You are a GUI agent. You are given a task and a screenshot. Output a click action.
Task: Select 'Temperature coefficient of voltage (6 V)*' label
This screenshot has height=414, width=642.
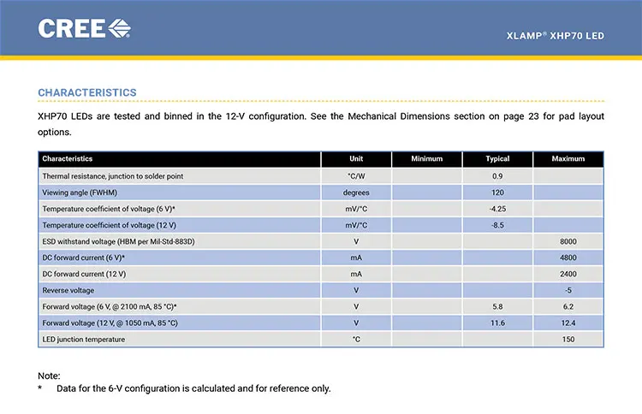pos(109,209)
